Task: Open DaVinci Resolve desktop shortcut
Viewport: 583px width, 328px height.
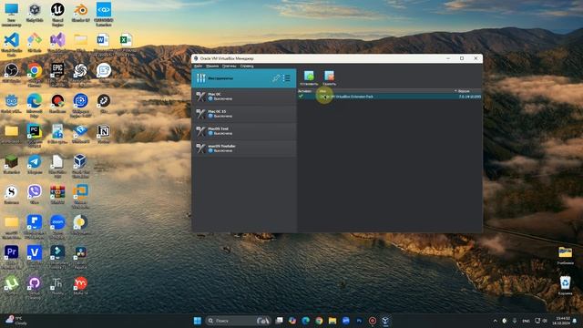Action: (x=80, y=257)
